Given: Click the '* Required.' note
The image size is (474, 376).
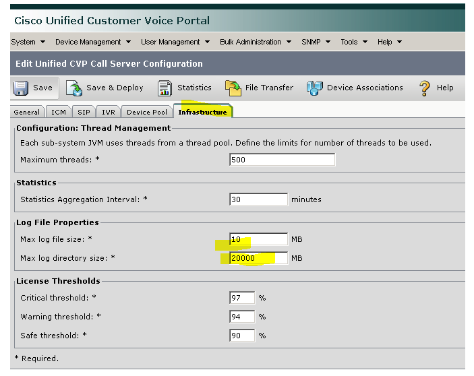Looking at the screenshot, I should [36, 358].
